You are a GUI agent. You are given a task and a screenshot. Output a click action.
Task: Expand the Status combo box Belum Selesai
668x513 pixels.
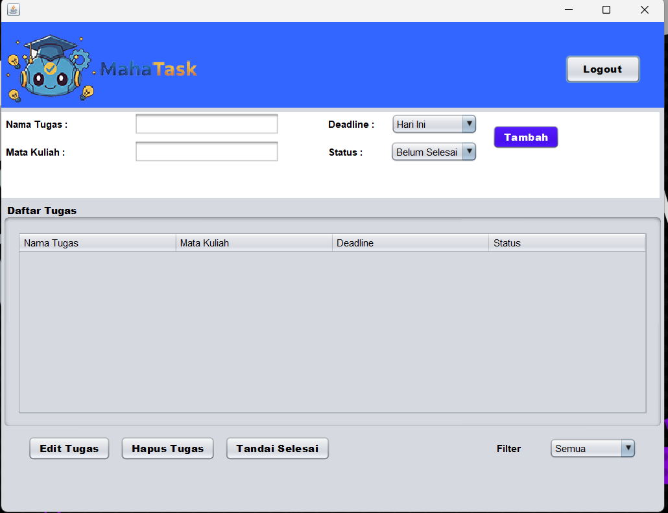[434, 152]
